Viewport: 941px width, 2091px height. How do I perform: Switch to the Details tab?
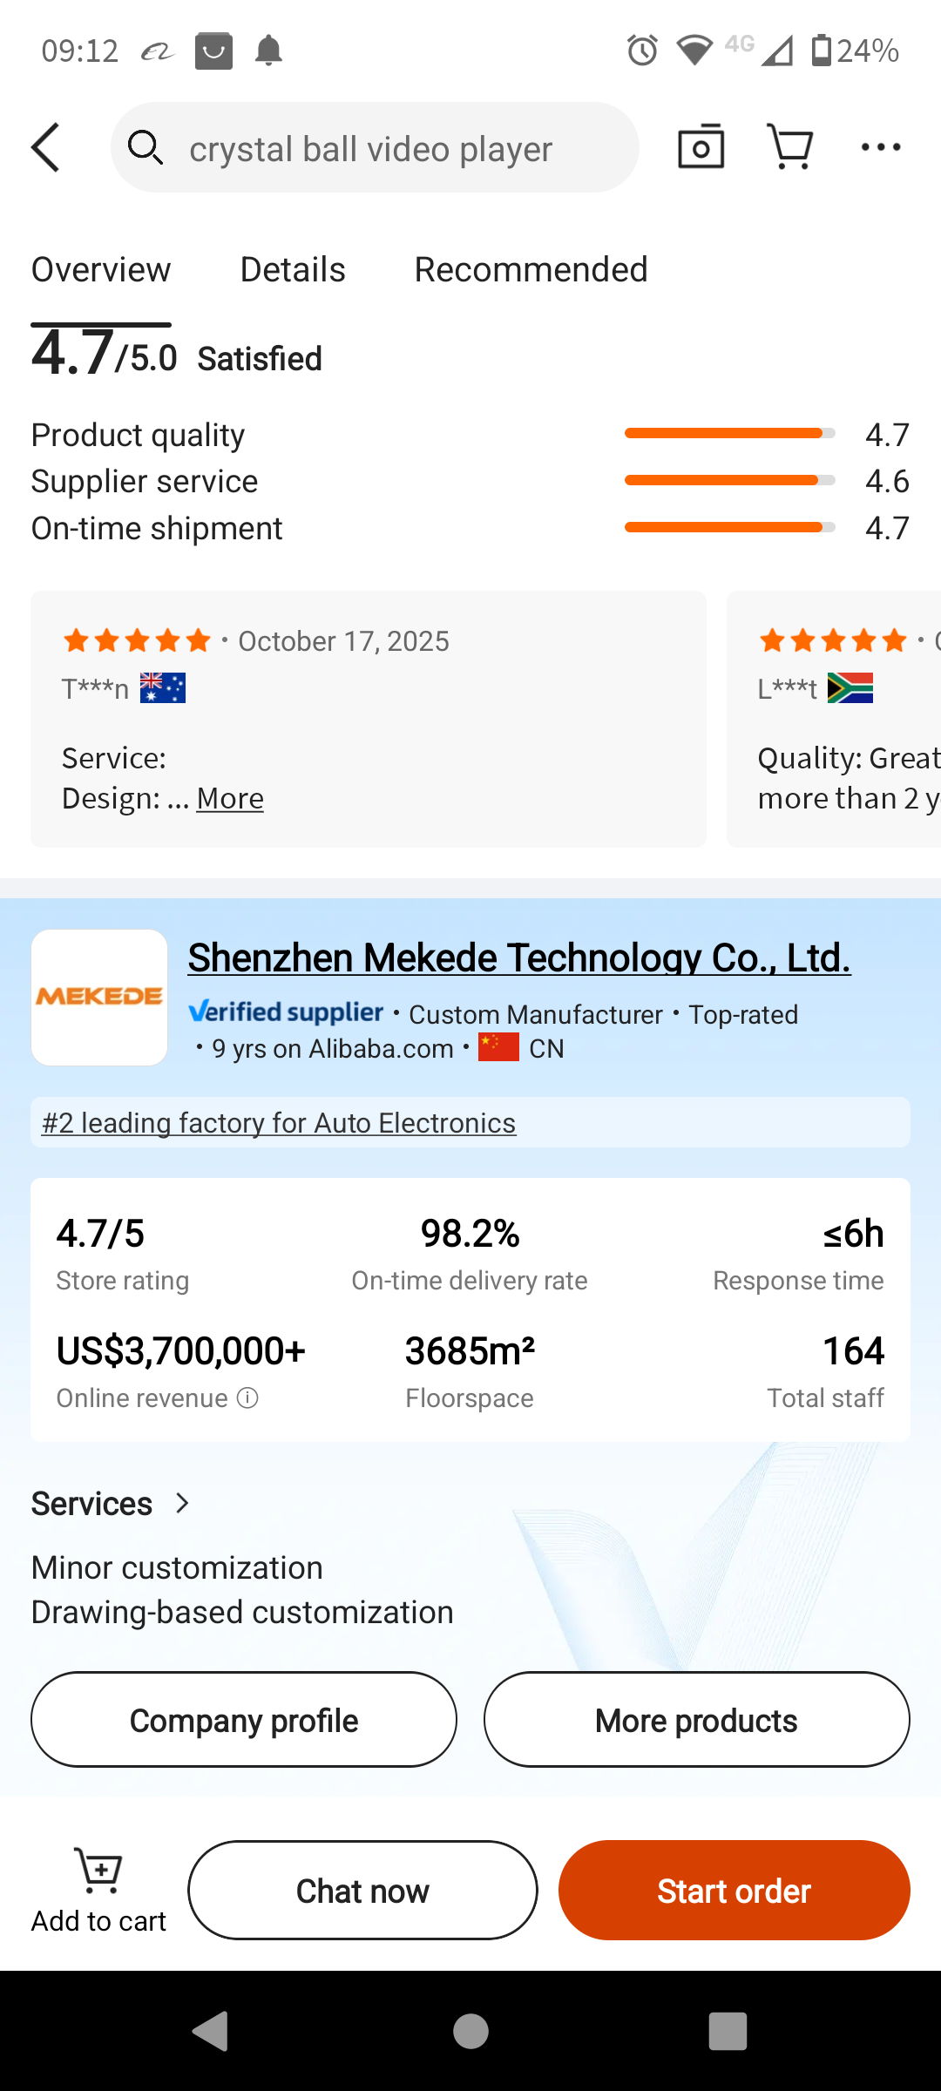click(293, 270)
